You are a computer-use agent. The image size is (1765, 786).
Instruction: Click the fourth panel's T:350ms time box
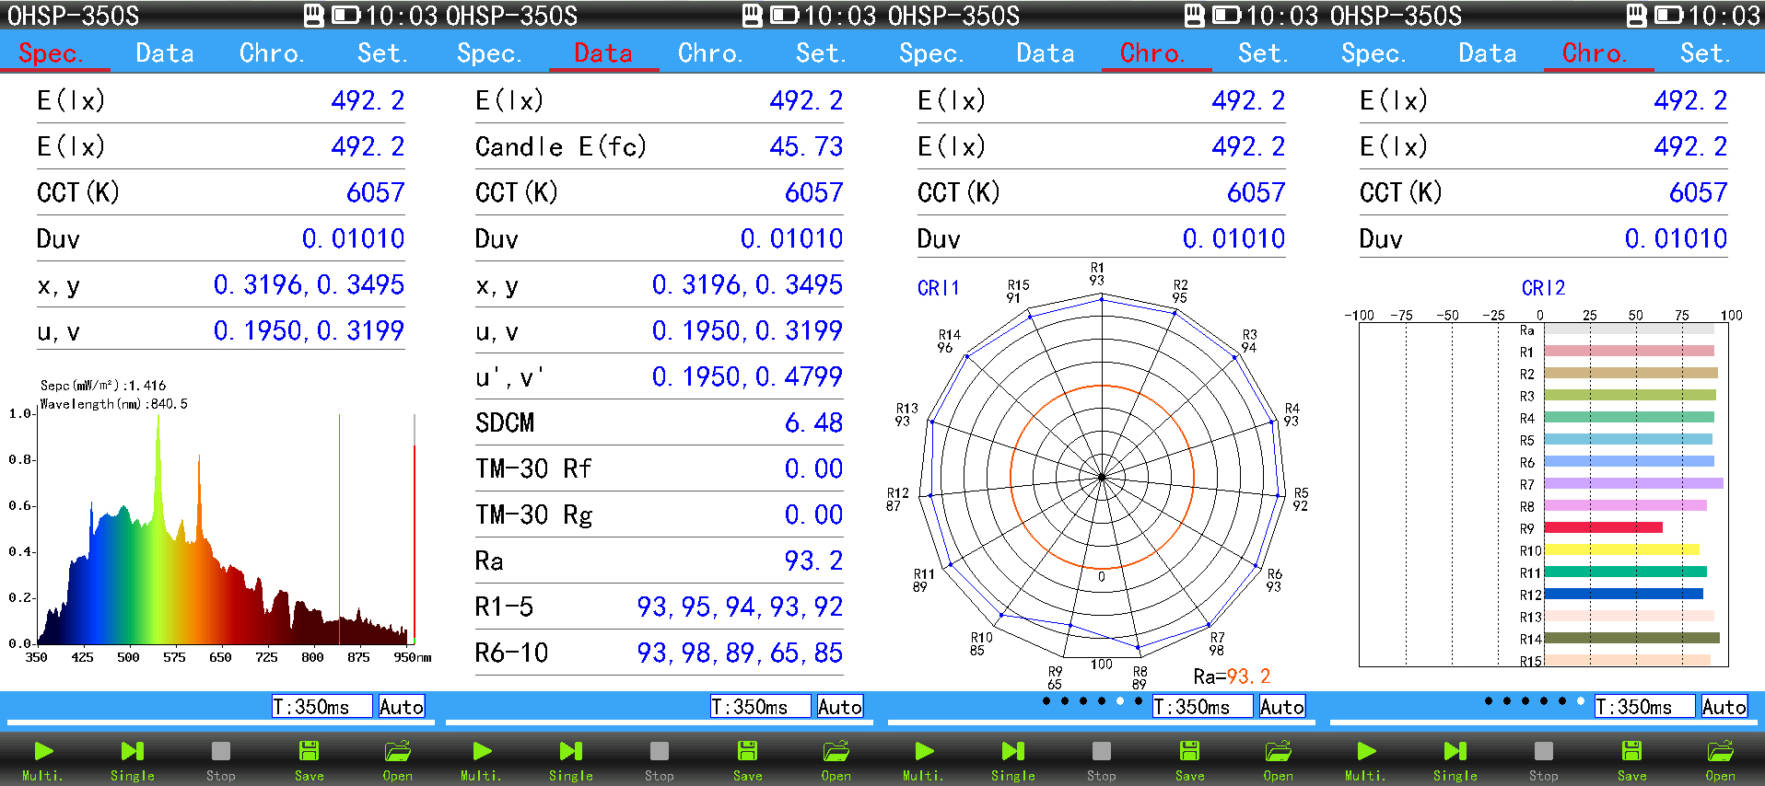(1645, 707)
